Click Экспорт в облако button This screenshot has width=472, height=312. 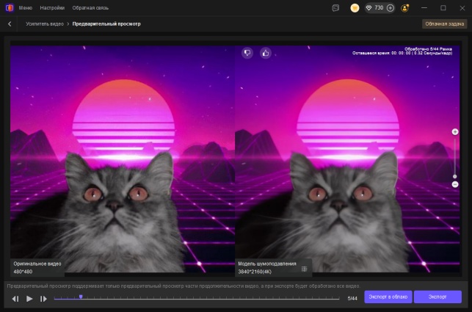tap(388, 297)
